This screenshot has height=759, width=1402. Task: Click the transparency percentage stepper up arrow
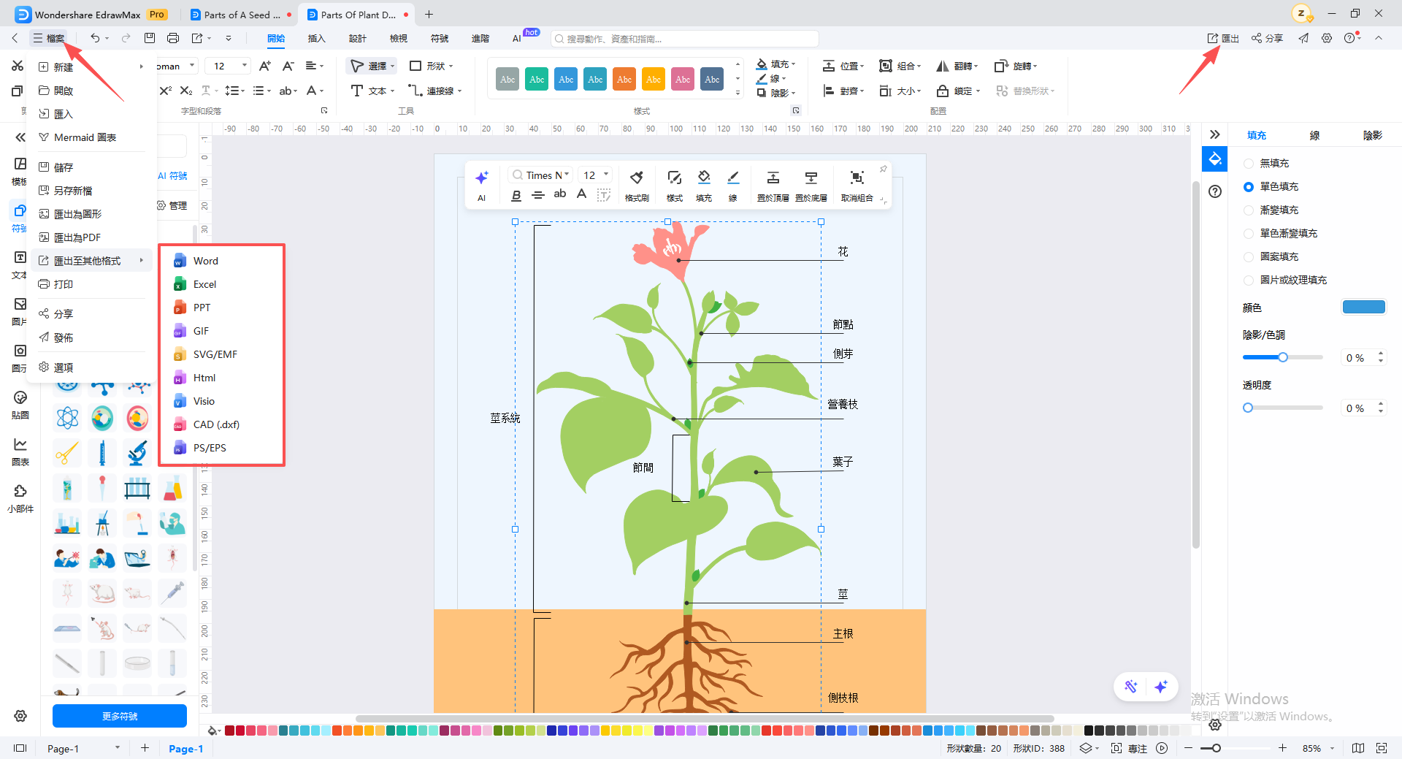coord(1380,404)
